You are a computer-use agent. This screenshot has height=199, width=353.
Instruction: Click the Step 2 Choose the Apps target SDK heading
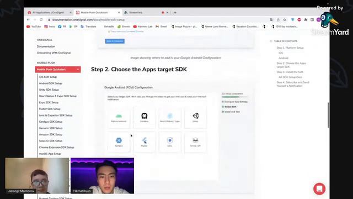[139, 69]
